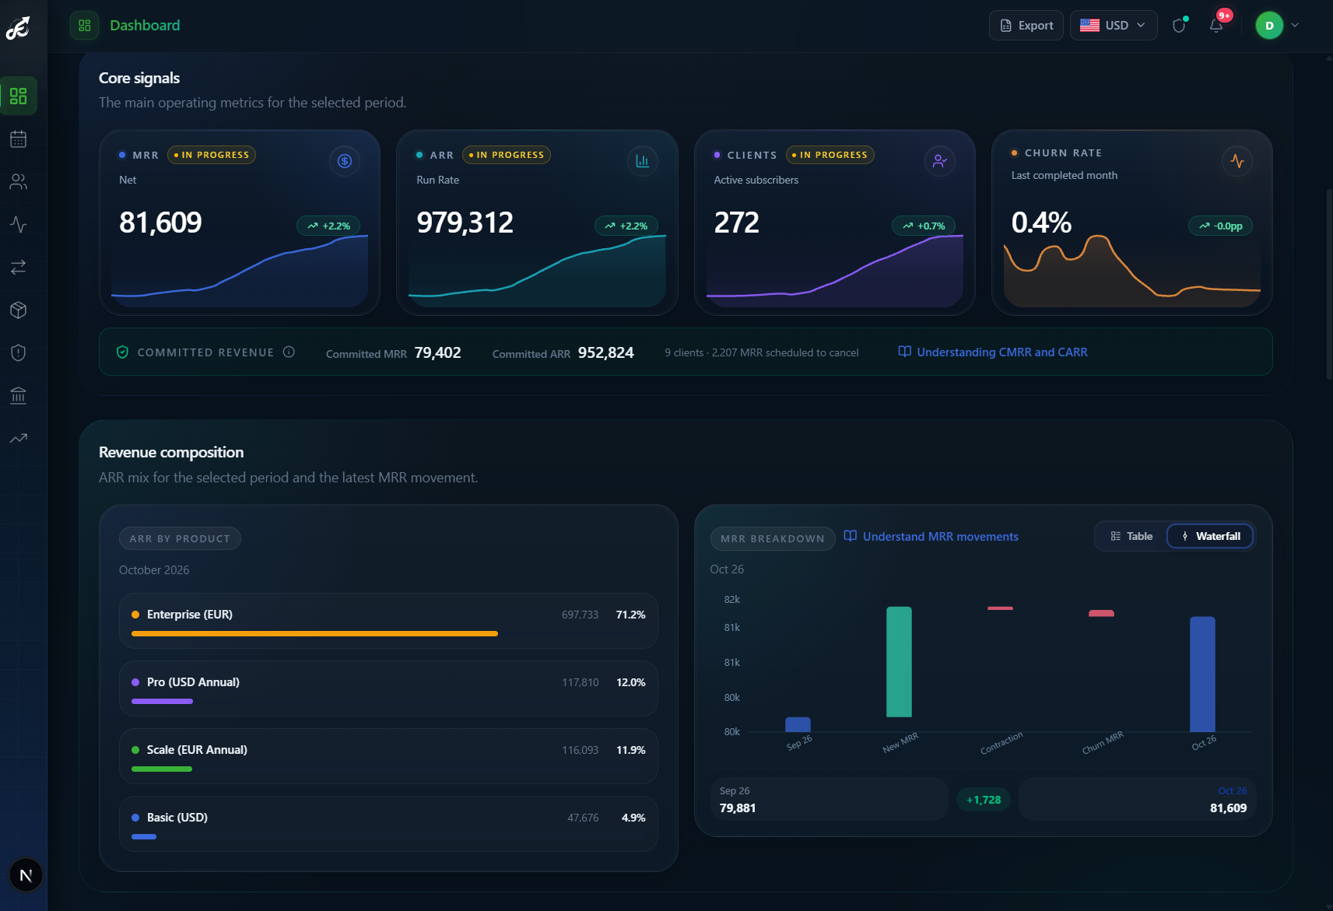Open the calendar icon in sidebar

click(x=19, y=139)
